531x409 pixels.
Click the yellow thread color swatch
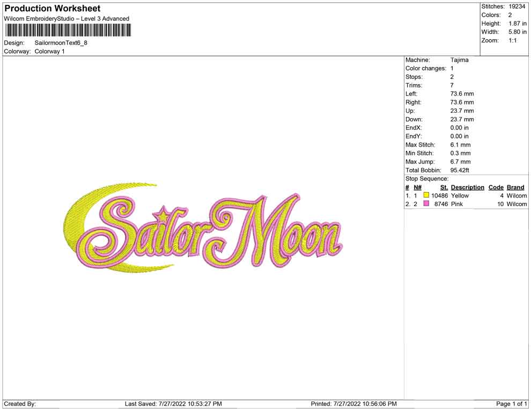coord(426,195)
